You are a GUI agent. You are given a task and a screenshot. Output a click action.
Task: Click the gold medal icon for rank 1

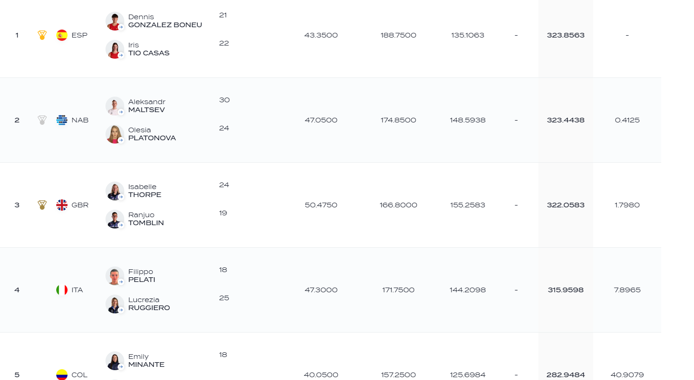click(42, 35)
